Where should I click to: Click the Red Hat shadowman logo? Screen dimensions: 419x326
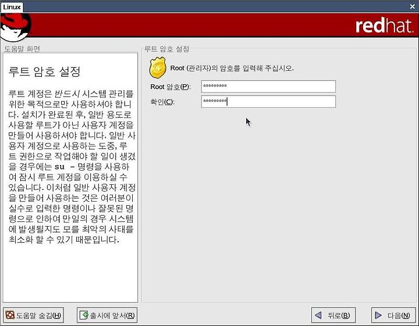(x=16, y=27)
